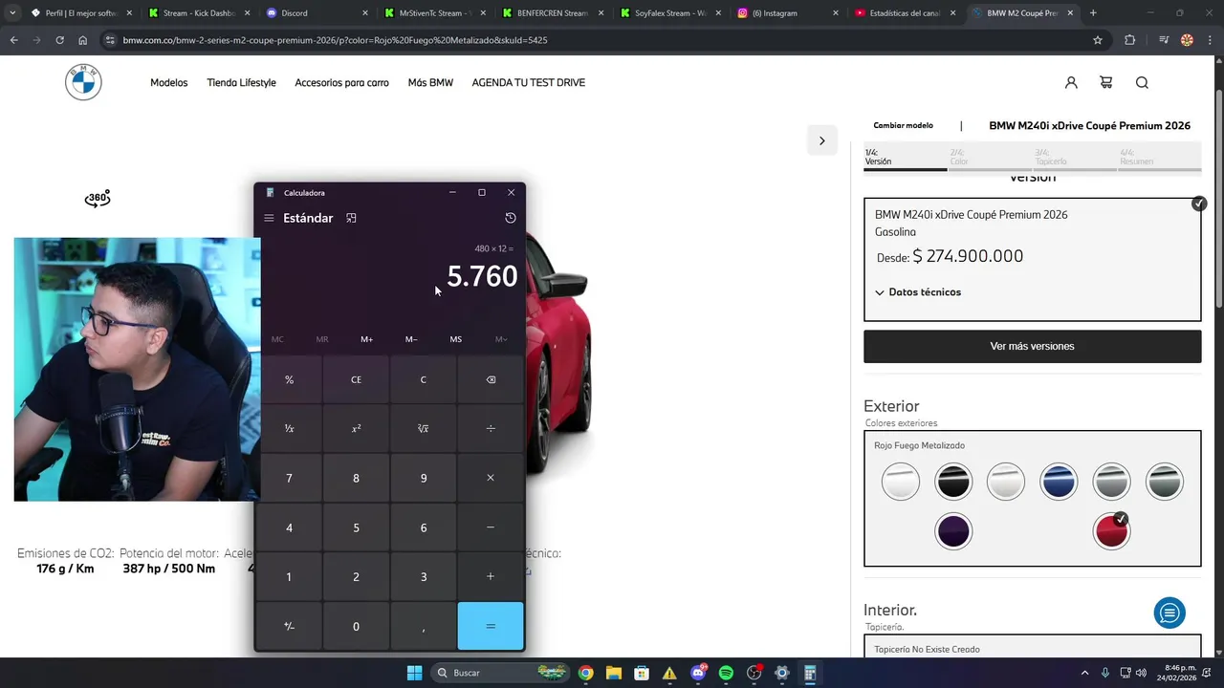
Task: Click Cambiar modelo link
Action: (x=903, y=125)
